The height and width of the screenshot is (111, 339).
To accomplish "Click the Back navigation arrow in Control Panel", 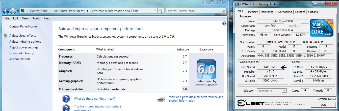I will pos(6,11).
